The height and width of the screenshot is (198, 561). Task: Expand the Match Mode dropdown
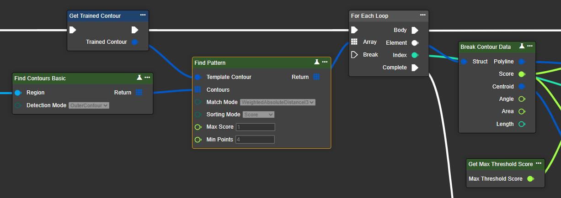278,102
